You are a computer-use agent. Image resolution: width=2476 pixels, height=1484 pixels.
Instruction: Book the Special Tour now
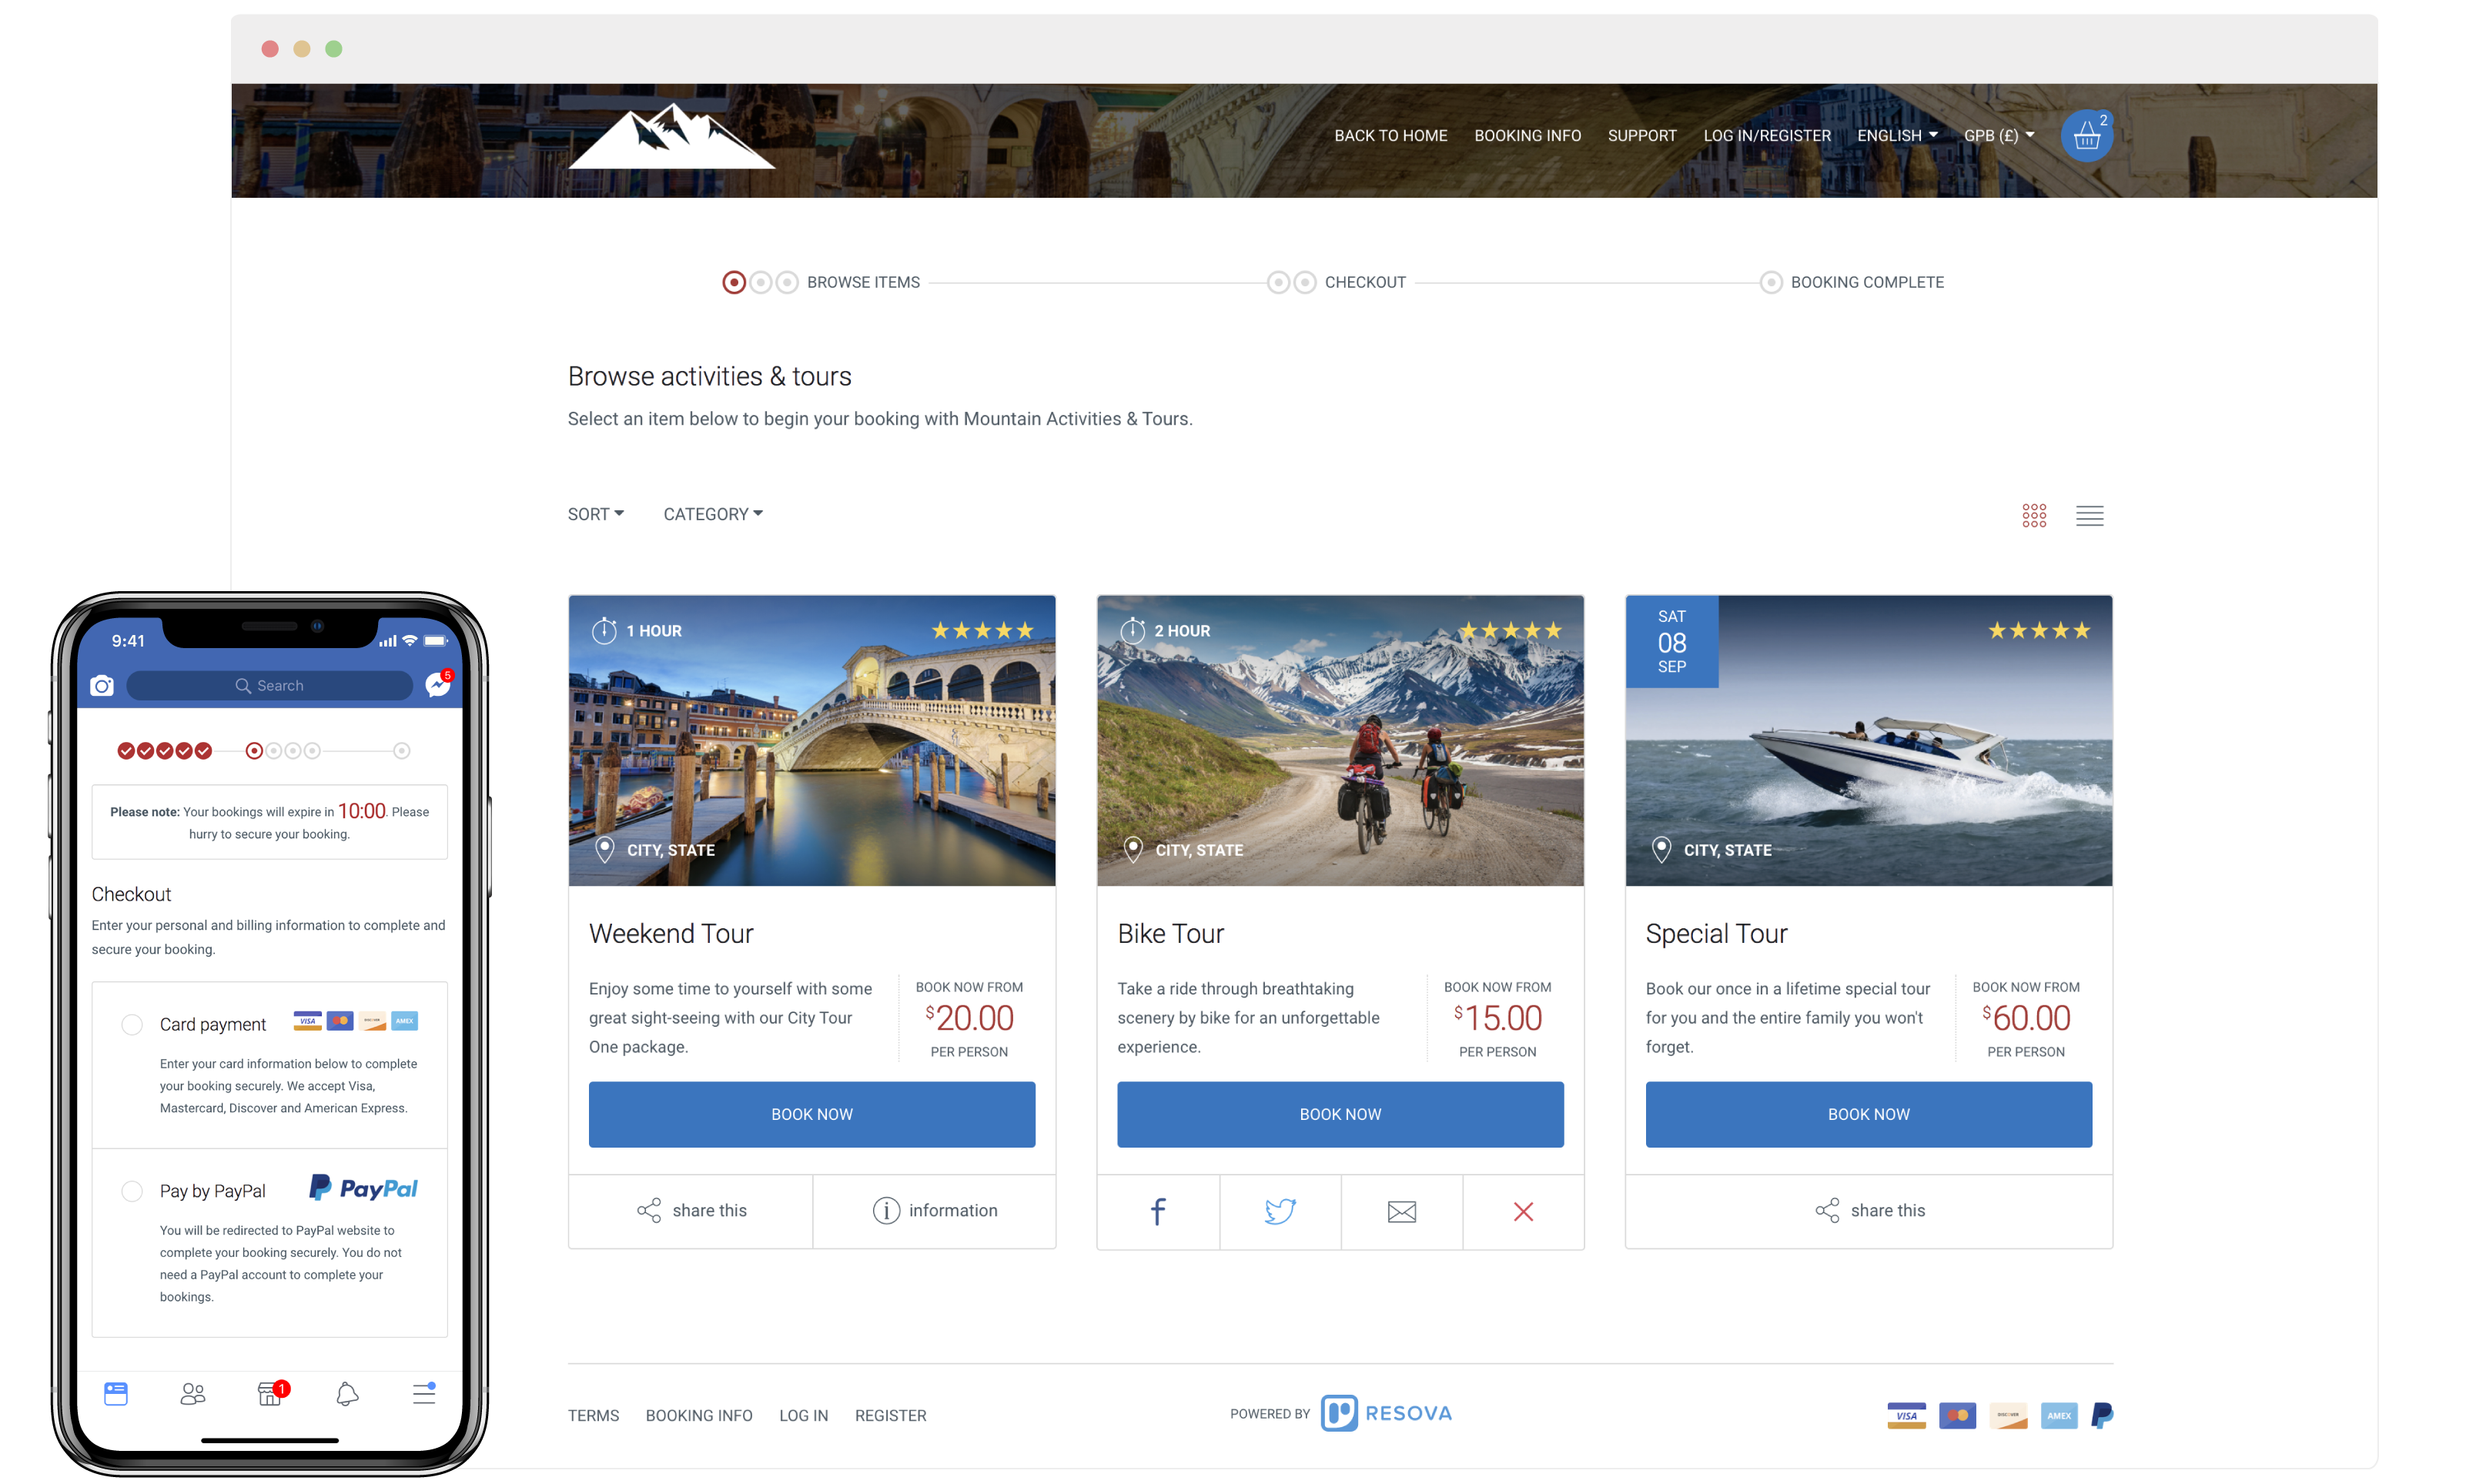pos(1867,1114)
